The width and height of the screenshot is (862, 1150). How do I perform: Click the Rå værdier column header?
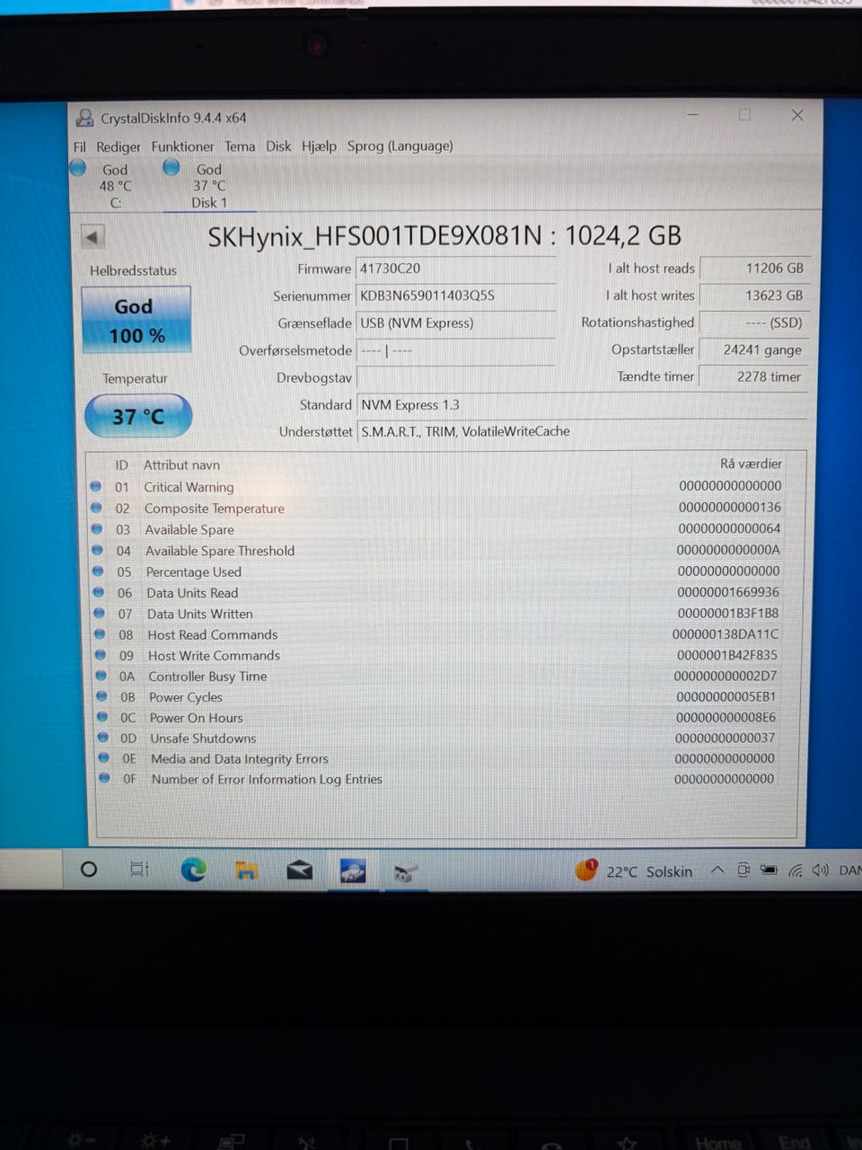coord(751,464)
